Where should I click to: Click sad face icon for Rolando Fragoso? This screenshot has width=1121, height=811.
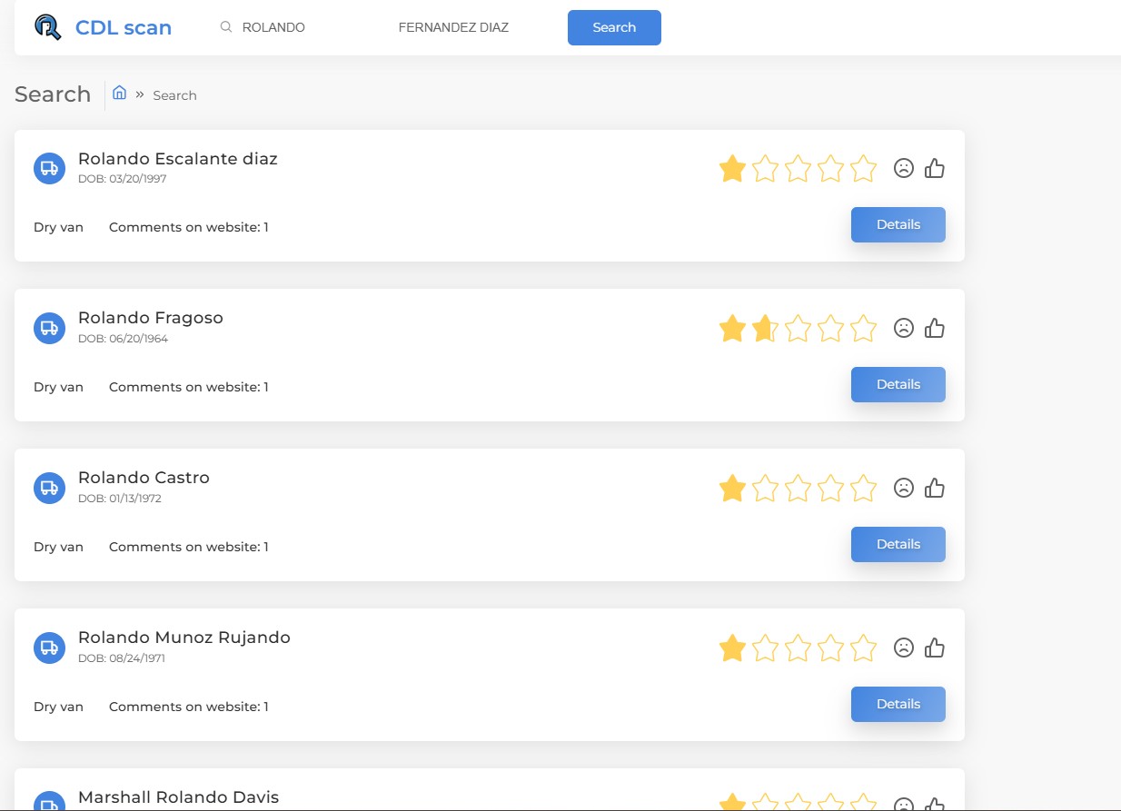click(903, 328)
